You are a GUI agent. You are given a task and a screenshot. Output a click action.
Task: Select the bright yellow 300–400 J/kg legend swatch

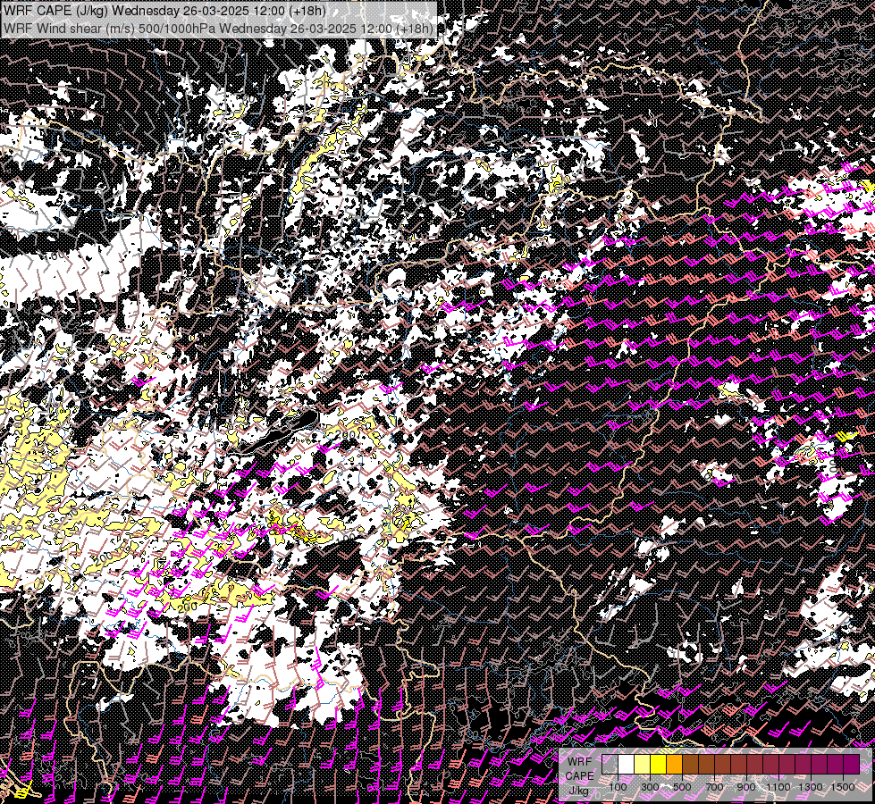(x=659, y=764)
